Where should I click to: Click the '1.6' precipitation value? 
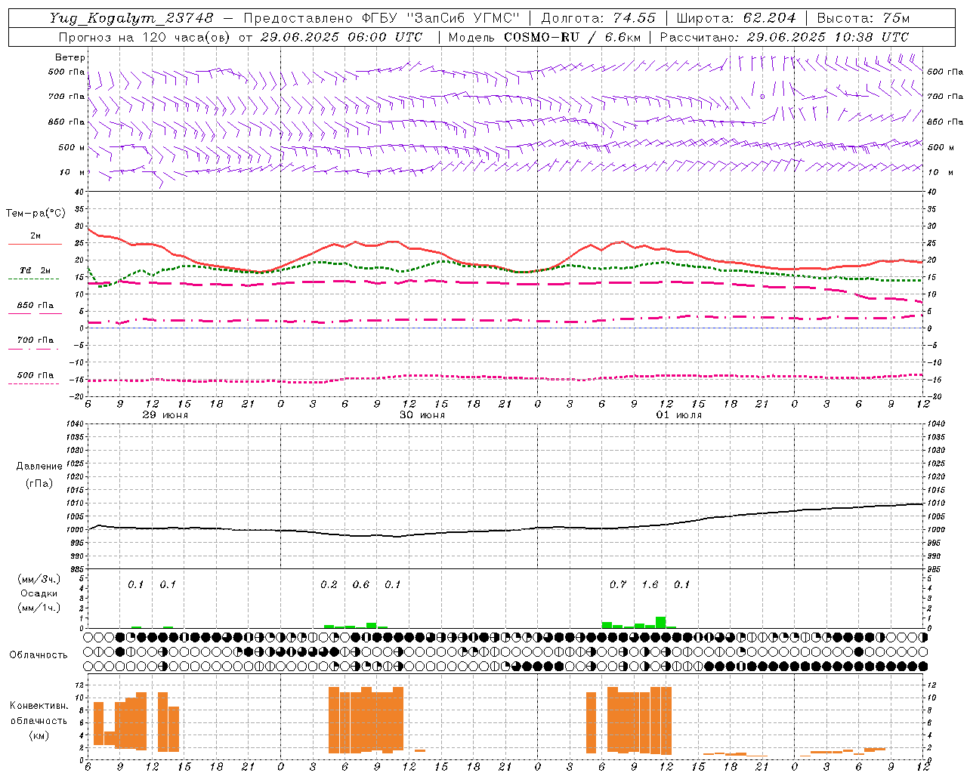650,584
